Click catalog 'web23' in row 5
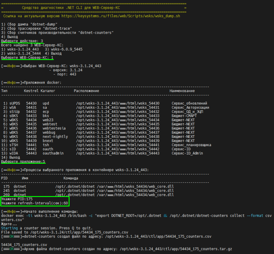 [48, 120]
